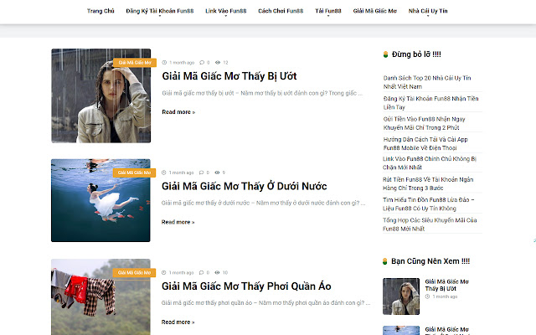The height and width of the screenshot is (335, 536).
Task: Click excerpt text under Thấy Ở Dưới Nước title
Action: (x=263, y=203)
